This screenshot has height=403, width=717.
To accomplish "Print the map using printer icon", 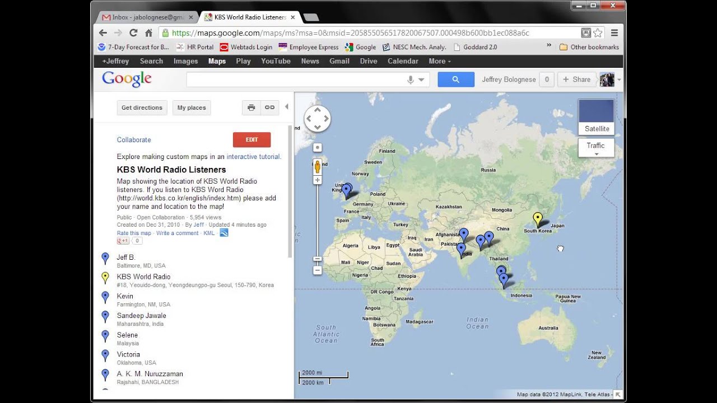I will [252, 107].
